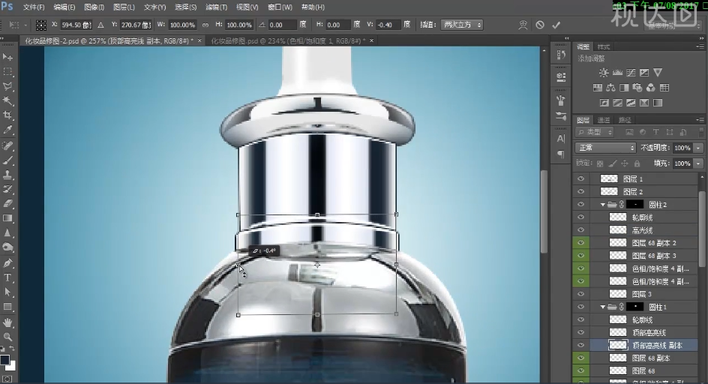Select the Eraser tool
This screenshot has height=384, width=708.
click(x=7, y=204)
